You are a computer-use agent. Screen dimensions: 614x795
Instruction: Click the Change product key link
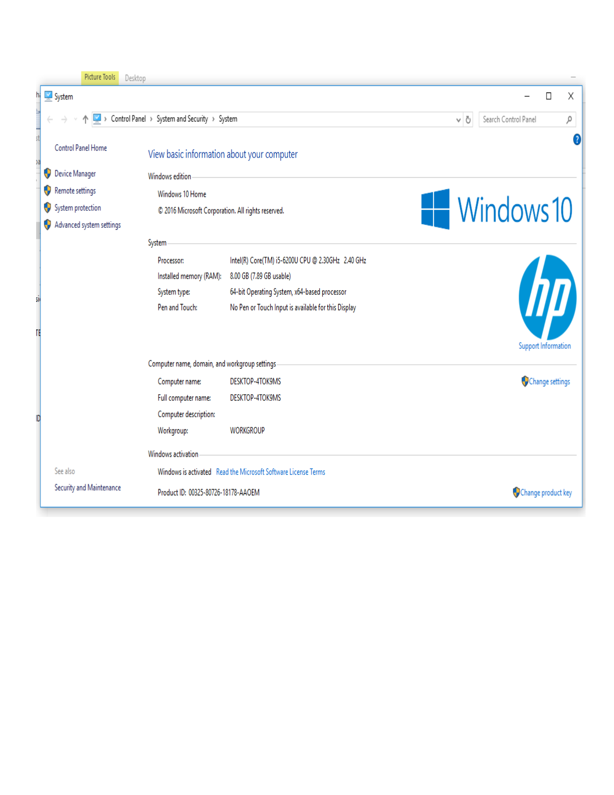pos(546,492)
